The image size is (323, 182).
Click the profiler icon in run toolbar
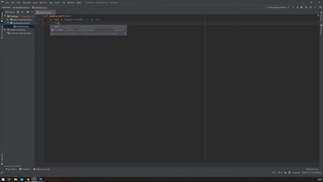[306, 8]
